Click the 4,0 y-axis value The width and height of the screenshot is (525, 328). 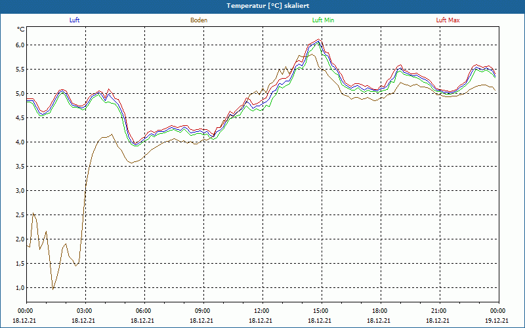click(x=20, y=142)
